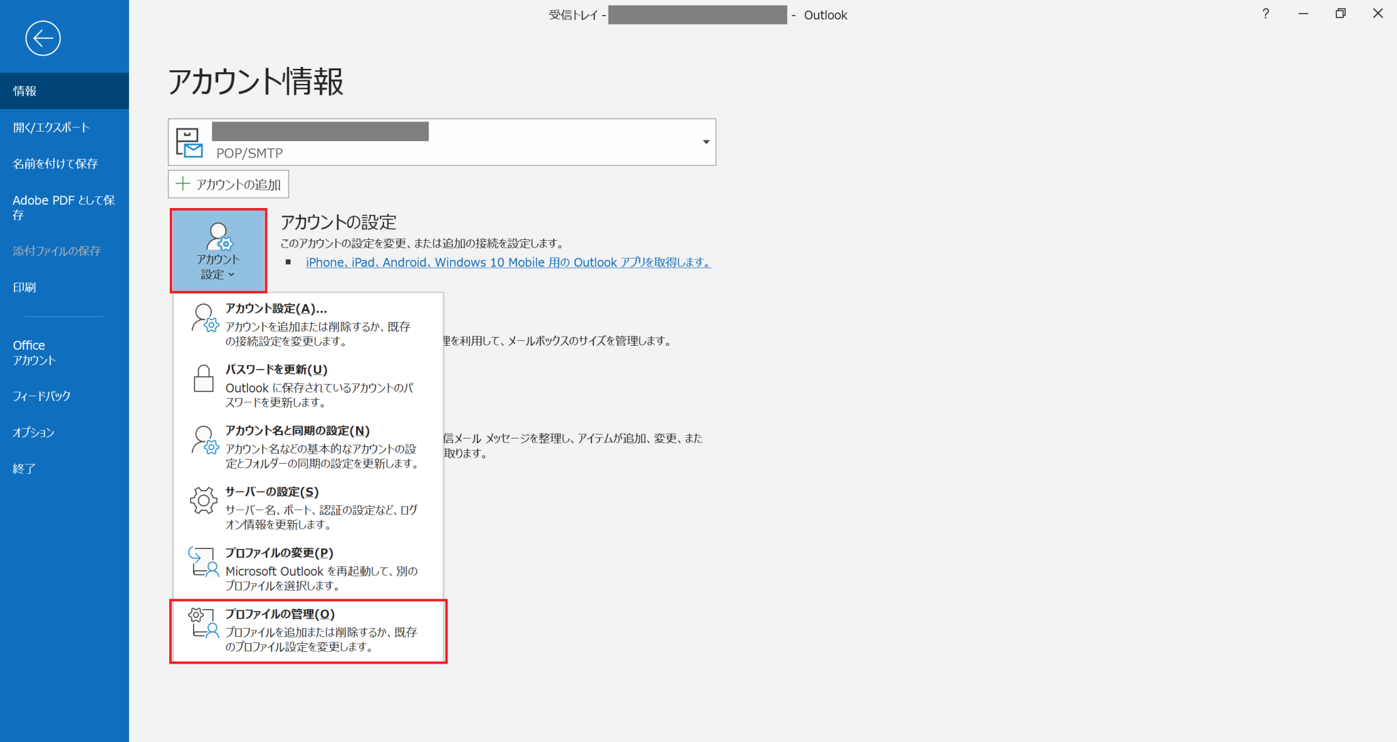
Task: Open the アカウント設定 chevron dropdown
Action: click(232, 275)
